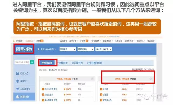Open 属性细分 in the sidebar
173x105 pixels.
24,81
